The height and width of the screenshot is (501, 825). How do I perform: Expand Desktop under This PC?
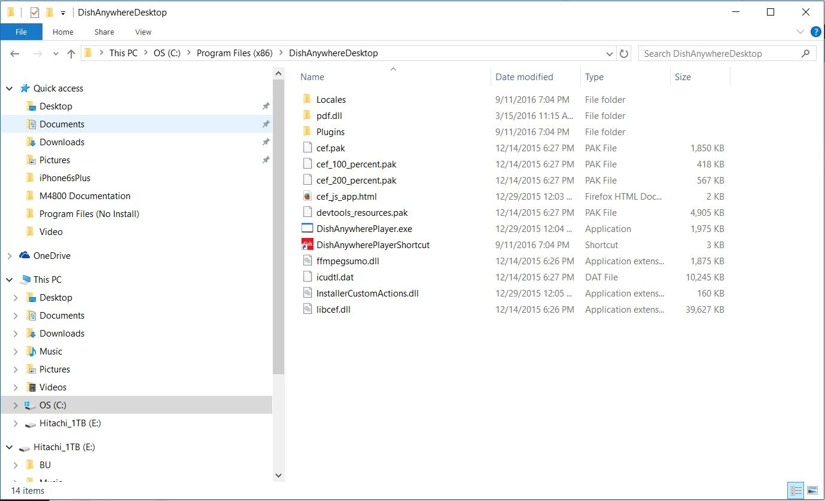[16, 298]
